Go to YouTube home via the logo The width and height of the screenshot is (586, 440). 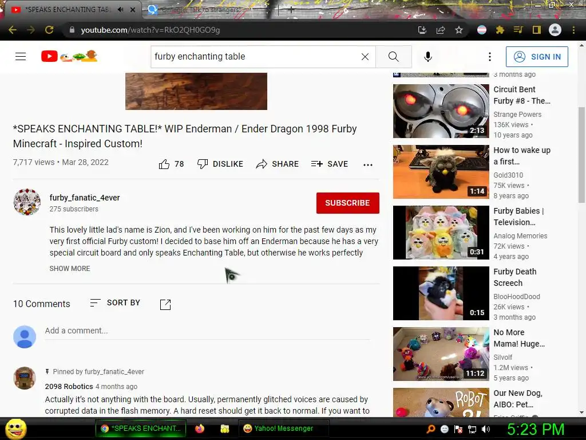click(x=69, y=56)
